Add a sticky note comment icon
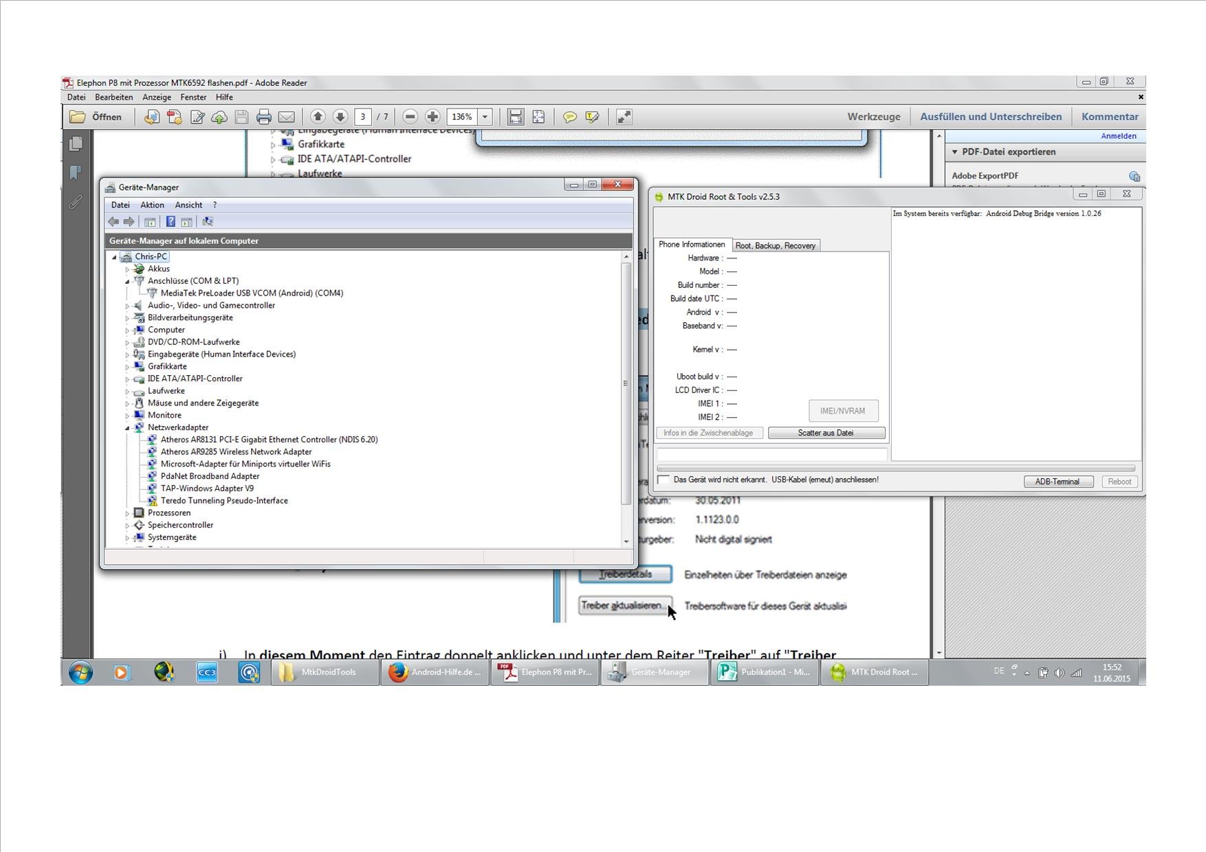Screen dimensions: 1206x852 pyautogui.click(x=570, y=117)
